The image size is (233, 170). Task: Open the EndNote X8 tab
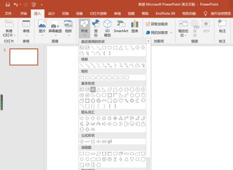(165, 14)
